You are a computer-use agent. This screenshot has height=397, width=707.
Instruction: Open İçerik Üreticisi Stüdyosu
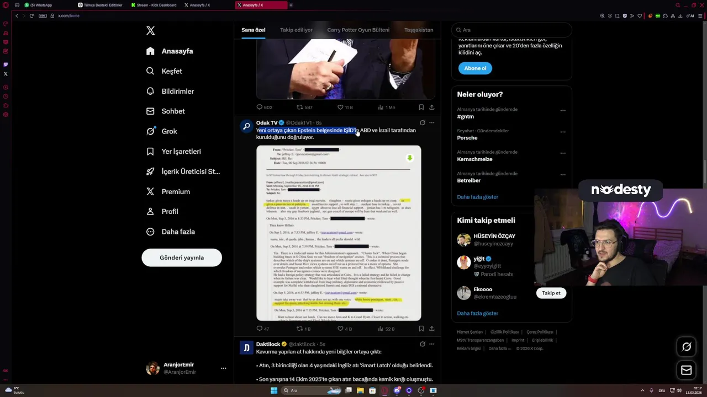pyautogui.click(x=183, y=171)
